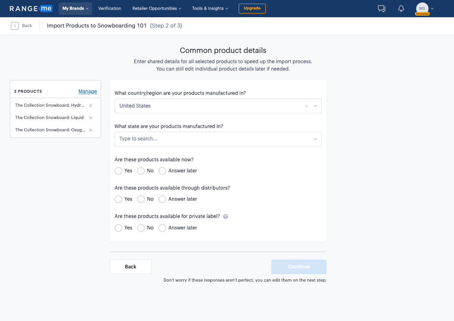This screenshot has height=321, width=454.
Task: Open Retailer Opportunities menu
Action: point(157,8)
